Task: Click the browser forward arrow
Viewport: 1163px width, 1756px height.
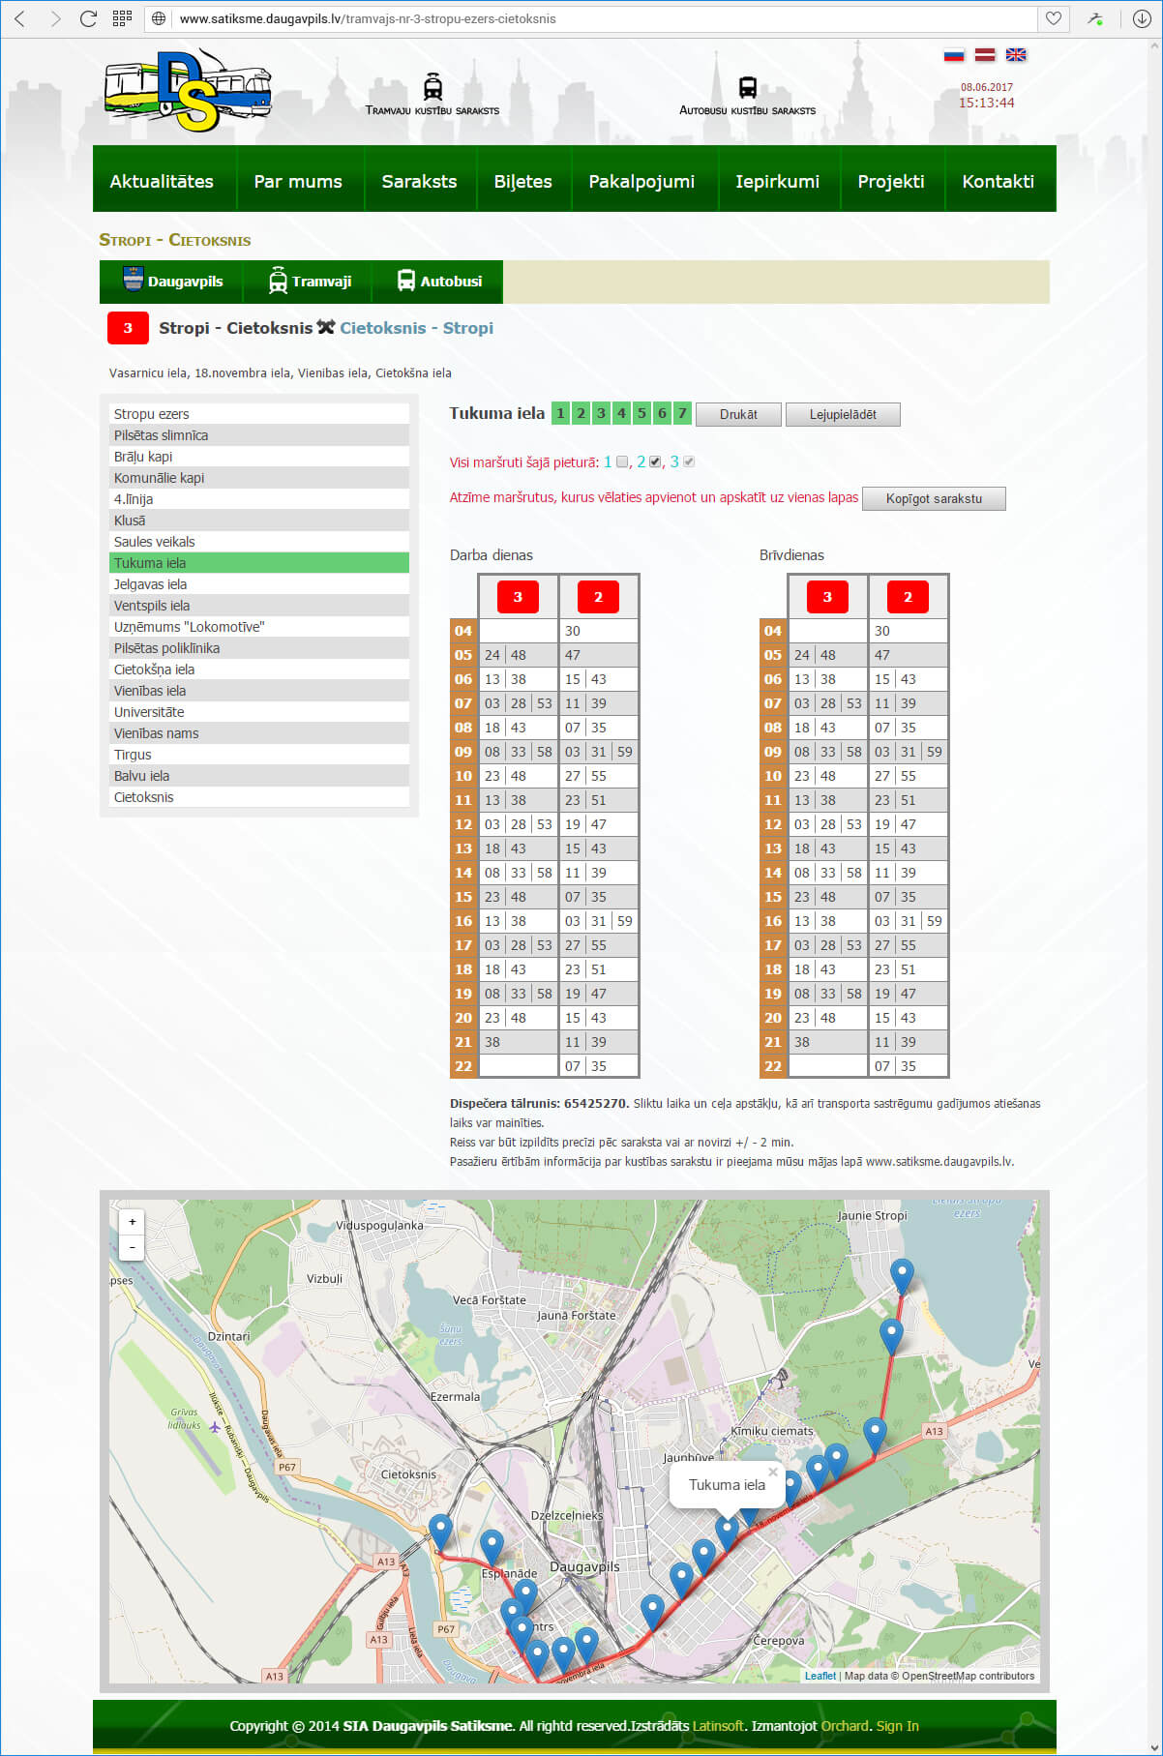Action: click(54, 18)
